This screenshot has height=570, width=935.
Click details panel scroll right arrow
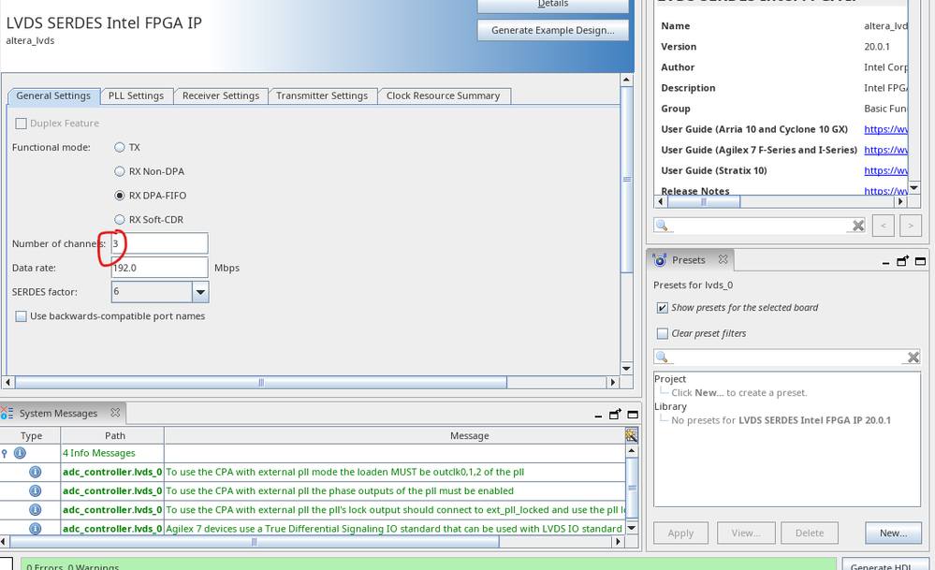901,202
